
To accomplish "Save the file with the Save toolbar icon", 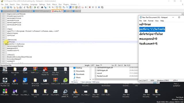I will tap(8, 7).
